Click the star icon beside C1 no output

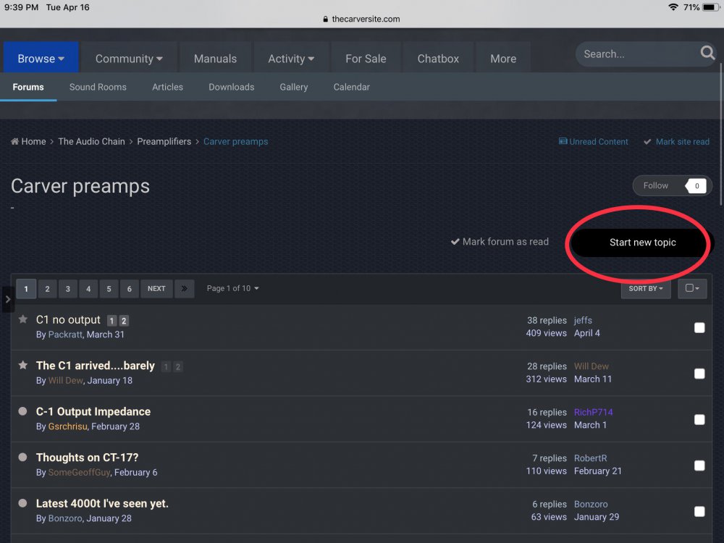pyautogui.click(x=22, y=319)
